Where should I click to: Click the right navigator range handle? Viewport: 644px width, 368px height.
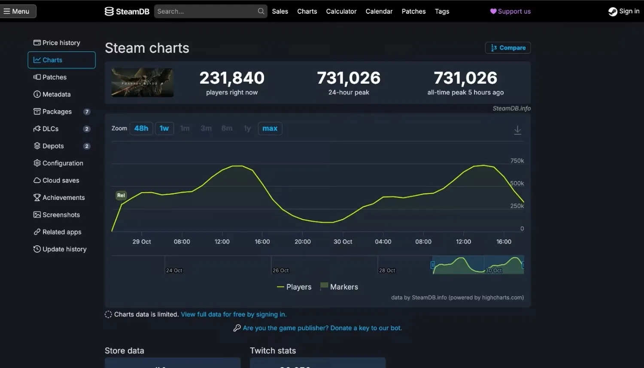point(523,265)
